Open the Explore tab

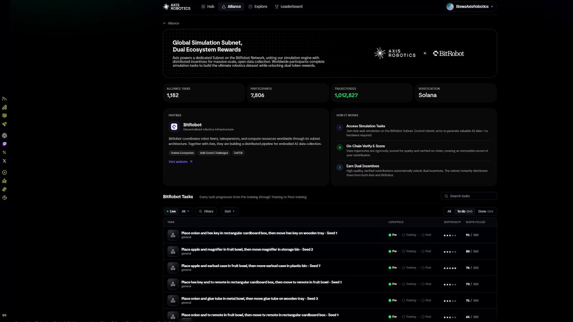point(258,7)
